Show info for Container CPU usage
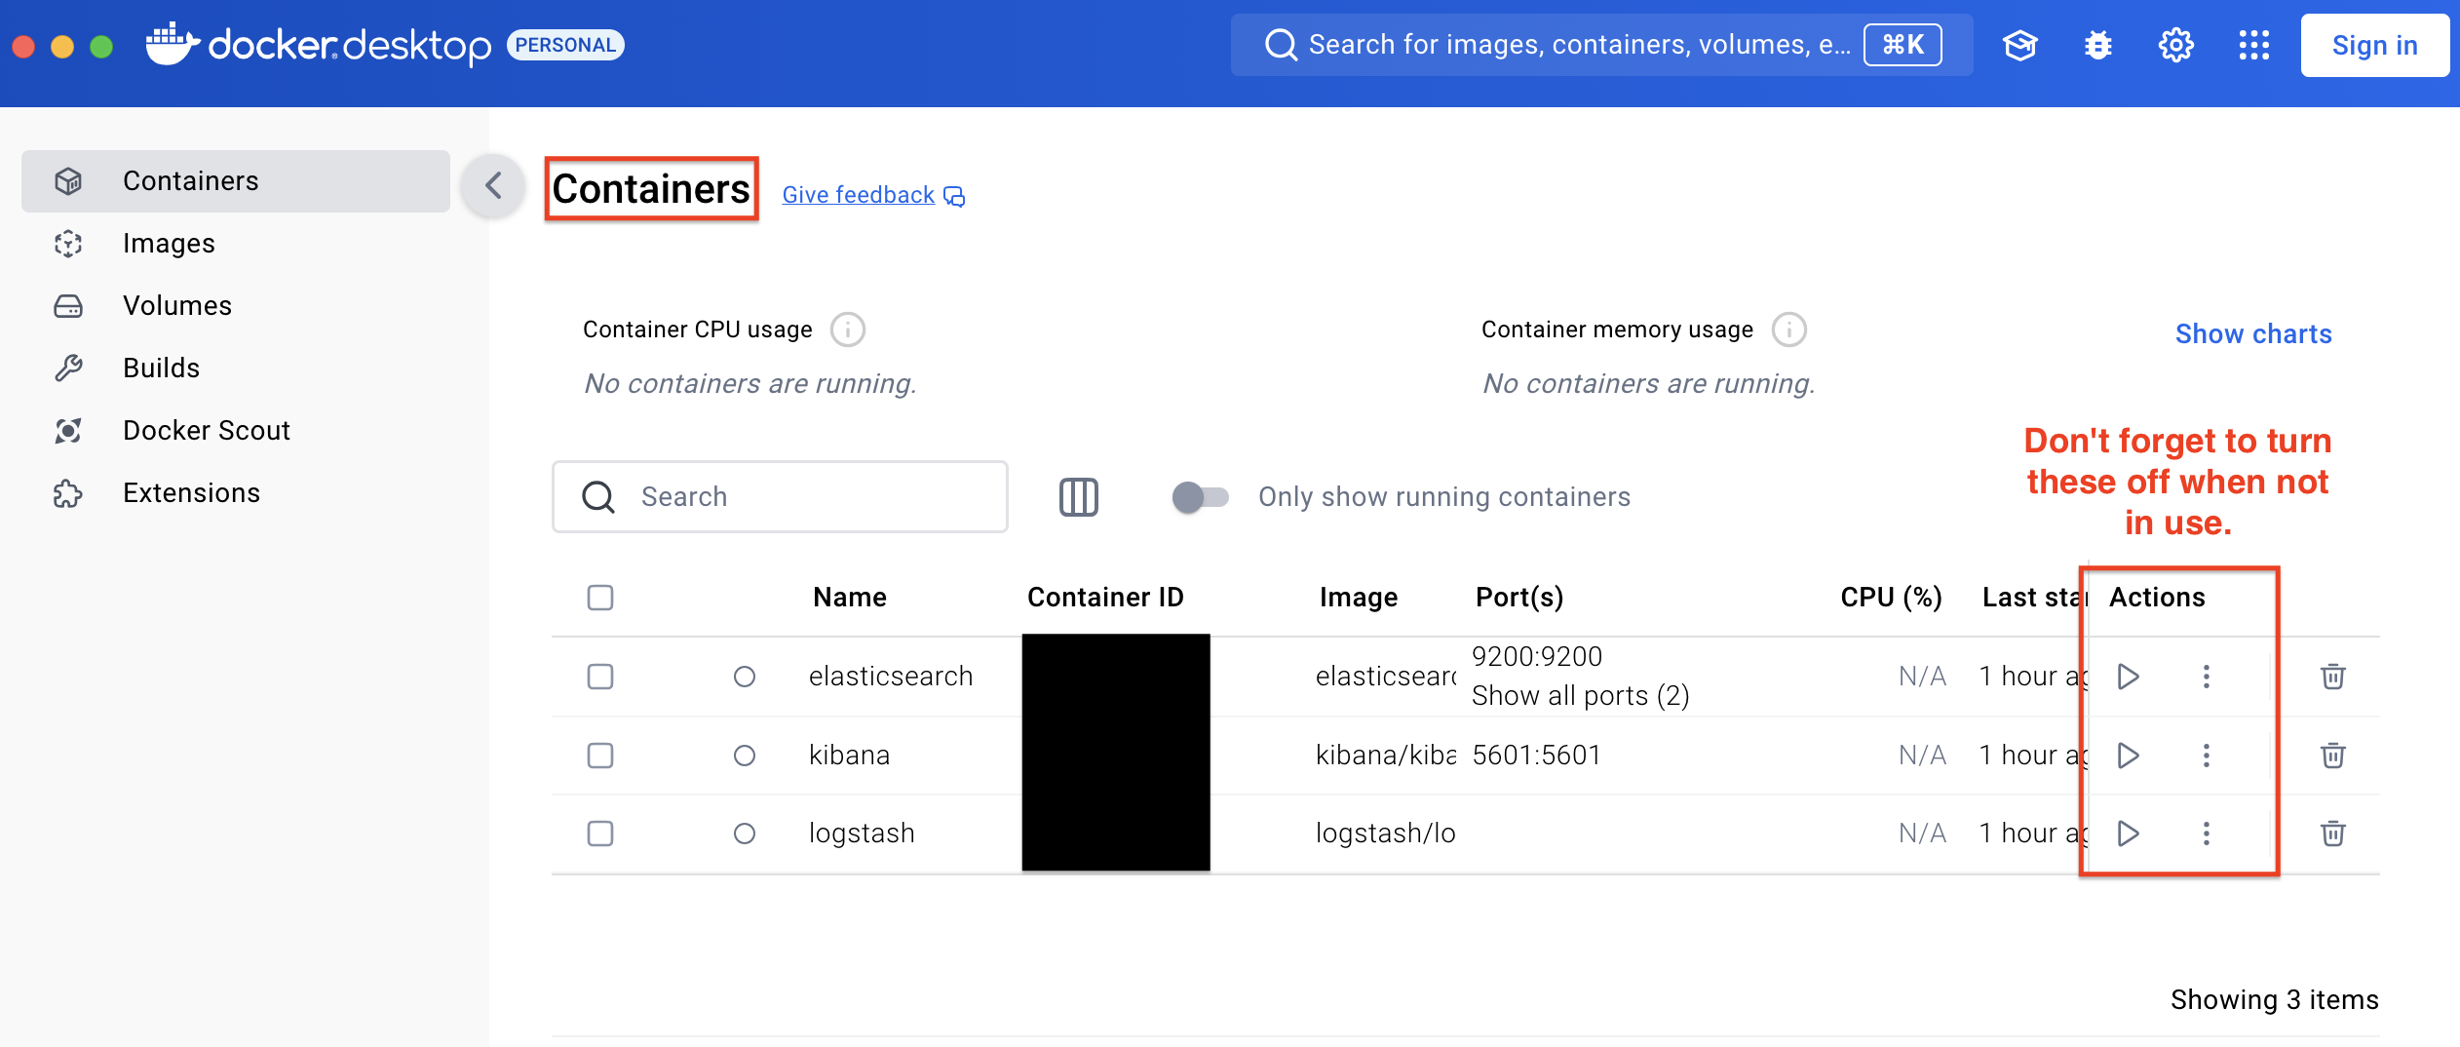This screenshot has height=1047, width=2460. tap(847, 330)
